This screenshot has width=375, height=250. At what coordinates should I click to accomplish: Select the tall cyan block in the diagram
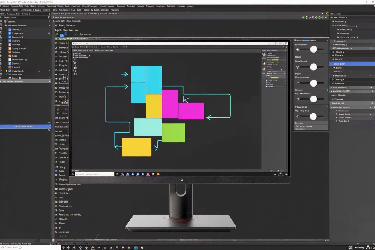click(x=154, y=80)
